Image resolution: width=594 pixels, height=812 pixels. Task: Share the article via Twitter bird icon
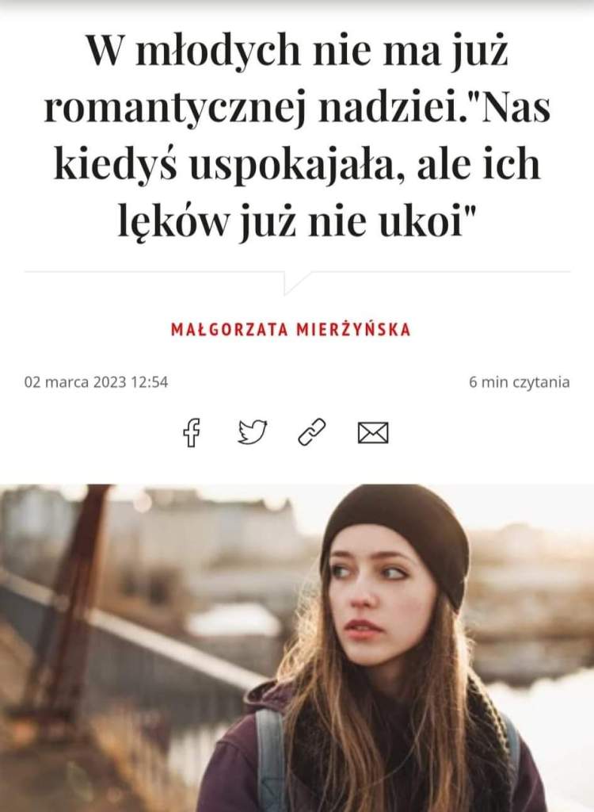(x=253, y=432)
